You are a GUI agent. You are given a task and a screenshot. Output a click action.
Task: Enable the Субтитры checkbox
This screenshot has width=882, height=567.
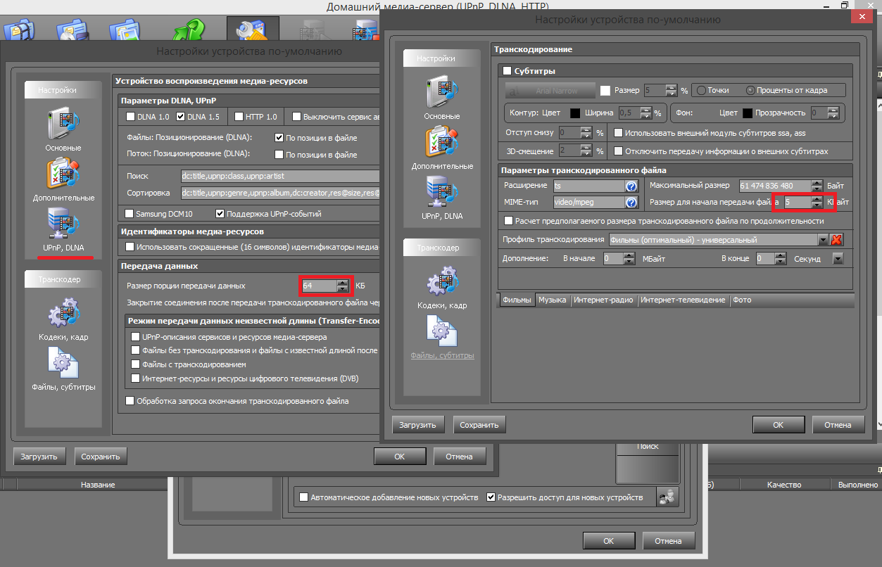pos(507,71)
